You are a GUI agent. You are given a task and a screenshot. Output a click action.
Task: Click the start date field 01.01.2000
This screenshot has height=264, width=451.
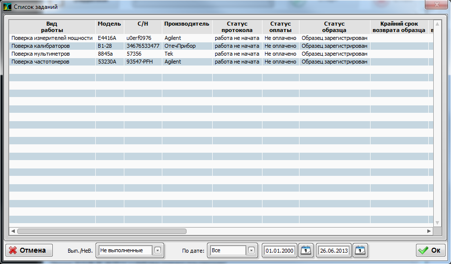pyautogui.click(x=279, y=250)
